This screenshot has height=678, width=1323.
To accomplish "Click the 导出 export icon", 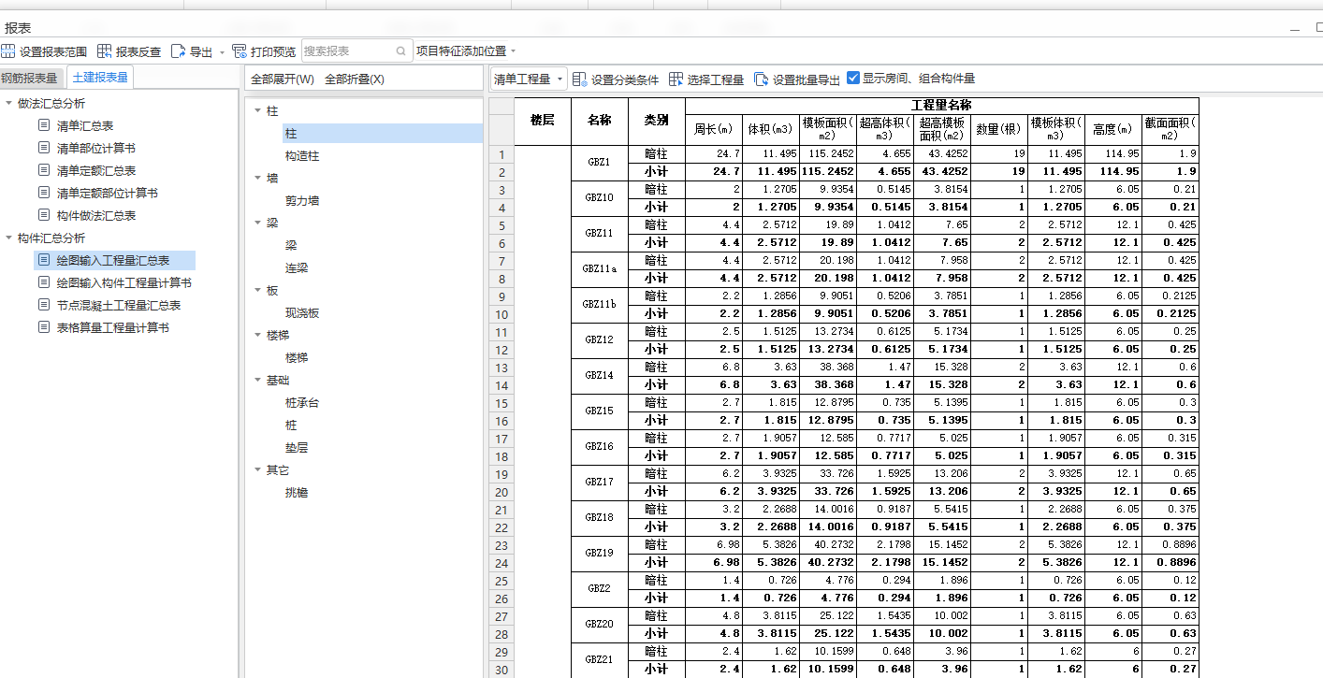I will (178, 51).
